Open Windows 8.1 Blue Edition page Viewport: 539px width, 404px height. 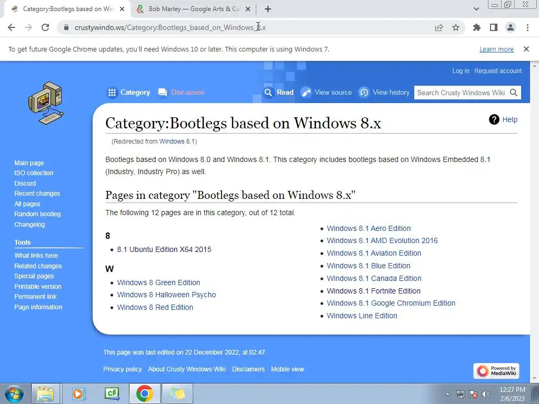click(x=368, y=266)
